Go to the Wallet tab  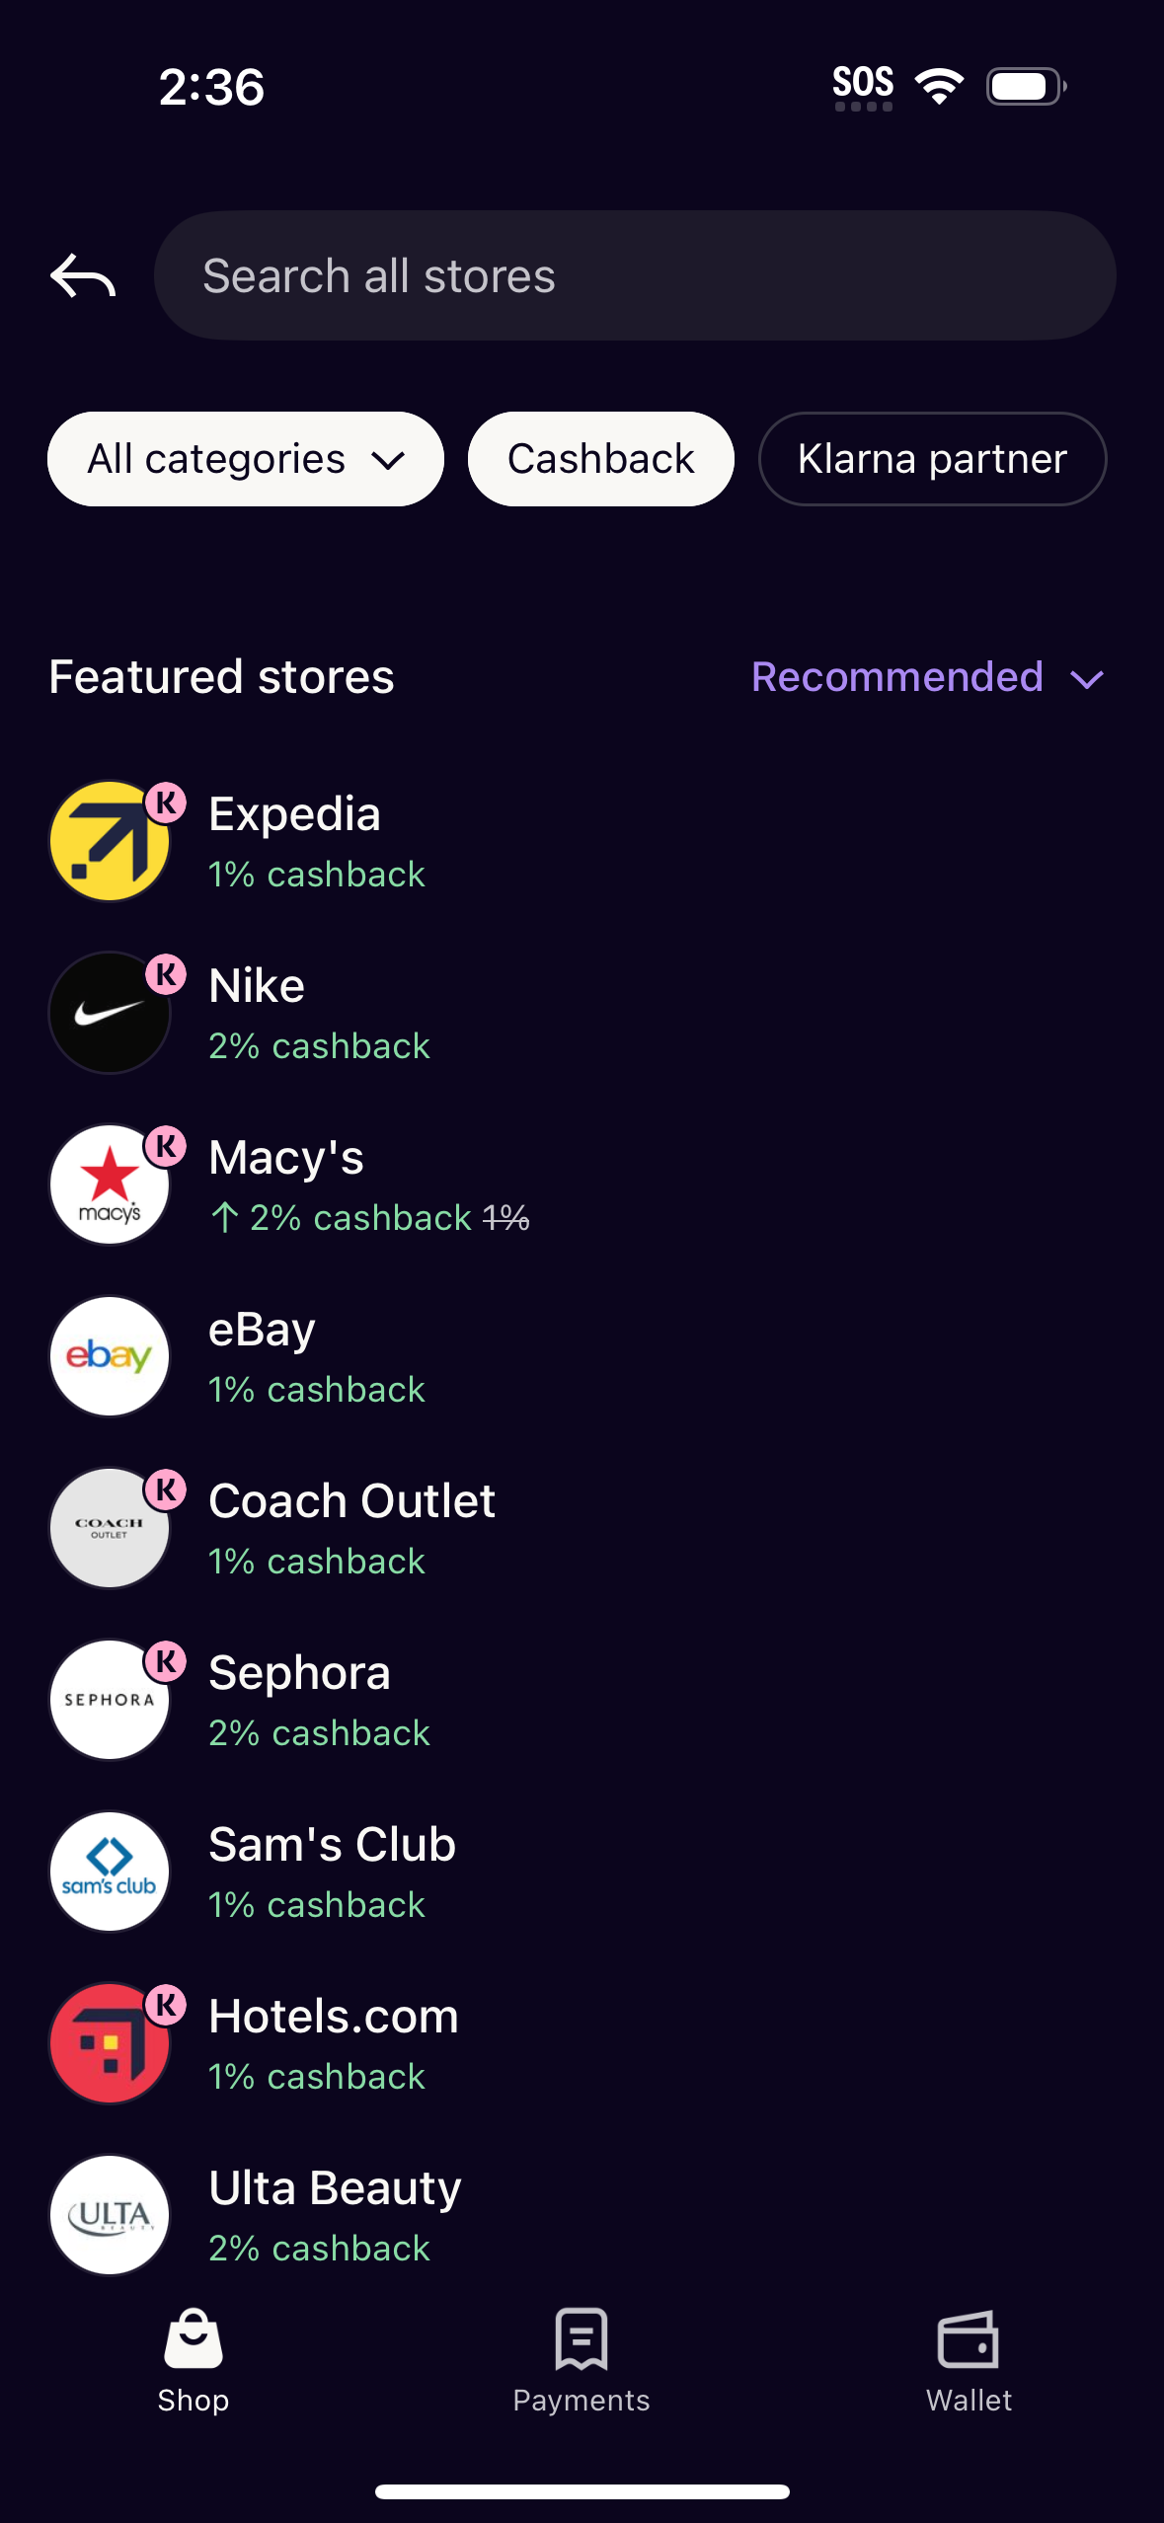pyautogui.click(x=969, y=2361)
